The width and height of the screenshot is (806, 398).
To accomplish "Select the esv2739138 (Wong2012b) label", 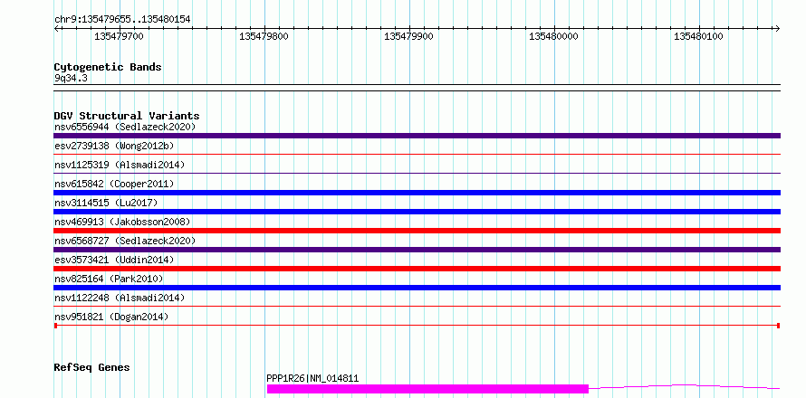I will point(114,146).
